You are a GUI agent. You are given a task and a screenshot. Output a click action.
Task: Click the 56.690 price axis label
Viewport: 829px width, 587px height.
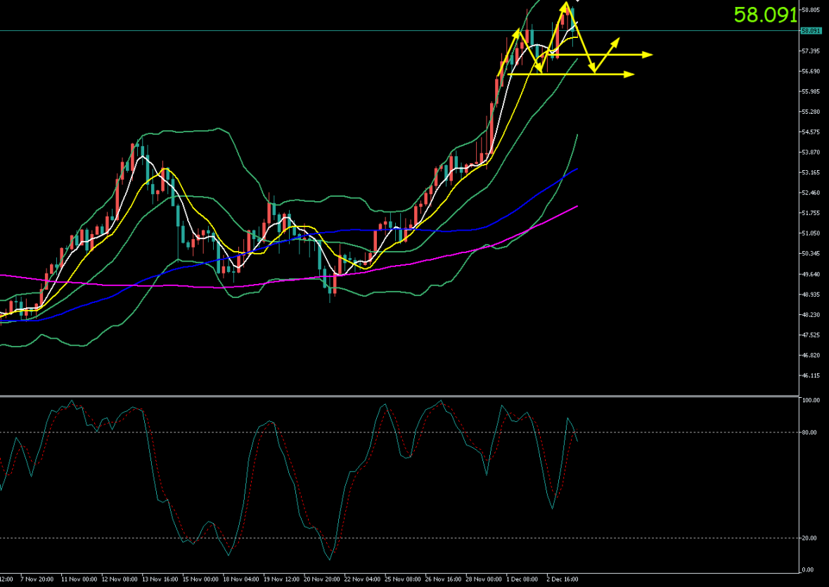(x=811, y=71)
